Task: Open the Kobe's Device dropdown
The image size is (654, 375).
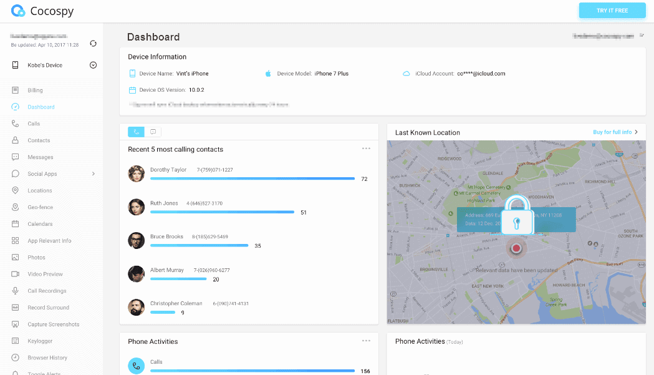Action: coord(94,65)
